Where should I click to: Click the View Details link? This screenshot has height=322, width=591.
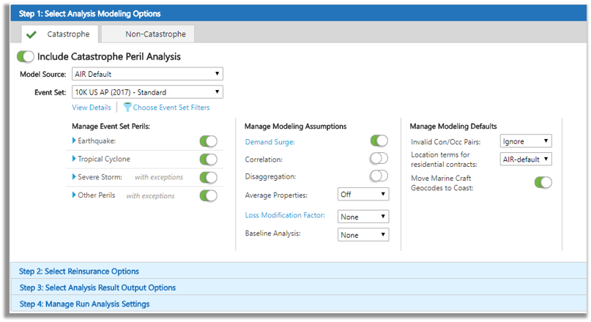click(92, 108)
